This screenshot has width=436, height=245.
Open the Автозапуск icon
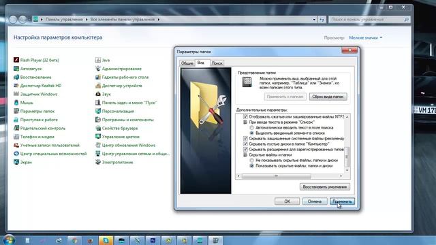(16, 69)
